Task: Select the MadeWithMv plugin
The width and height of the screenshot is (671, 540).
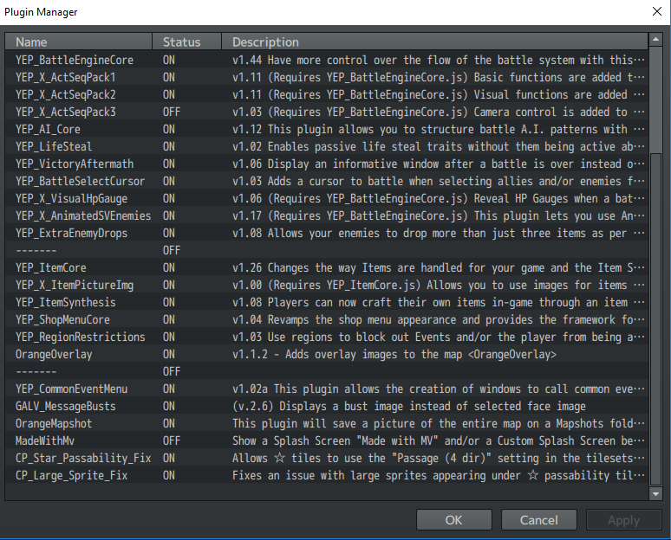Action: click(x=327, y=440)
